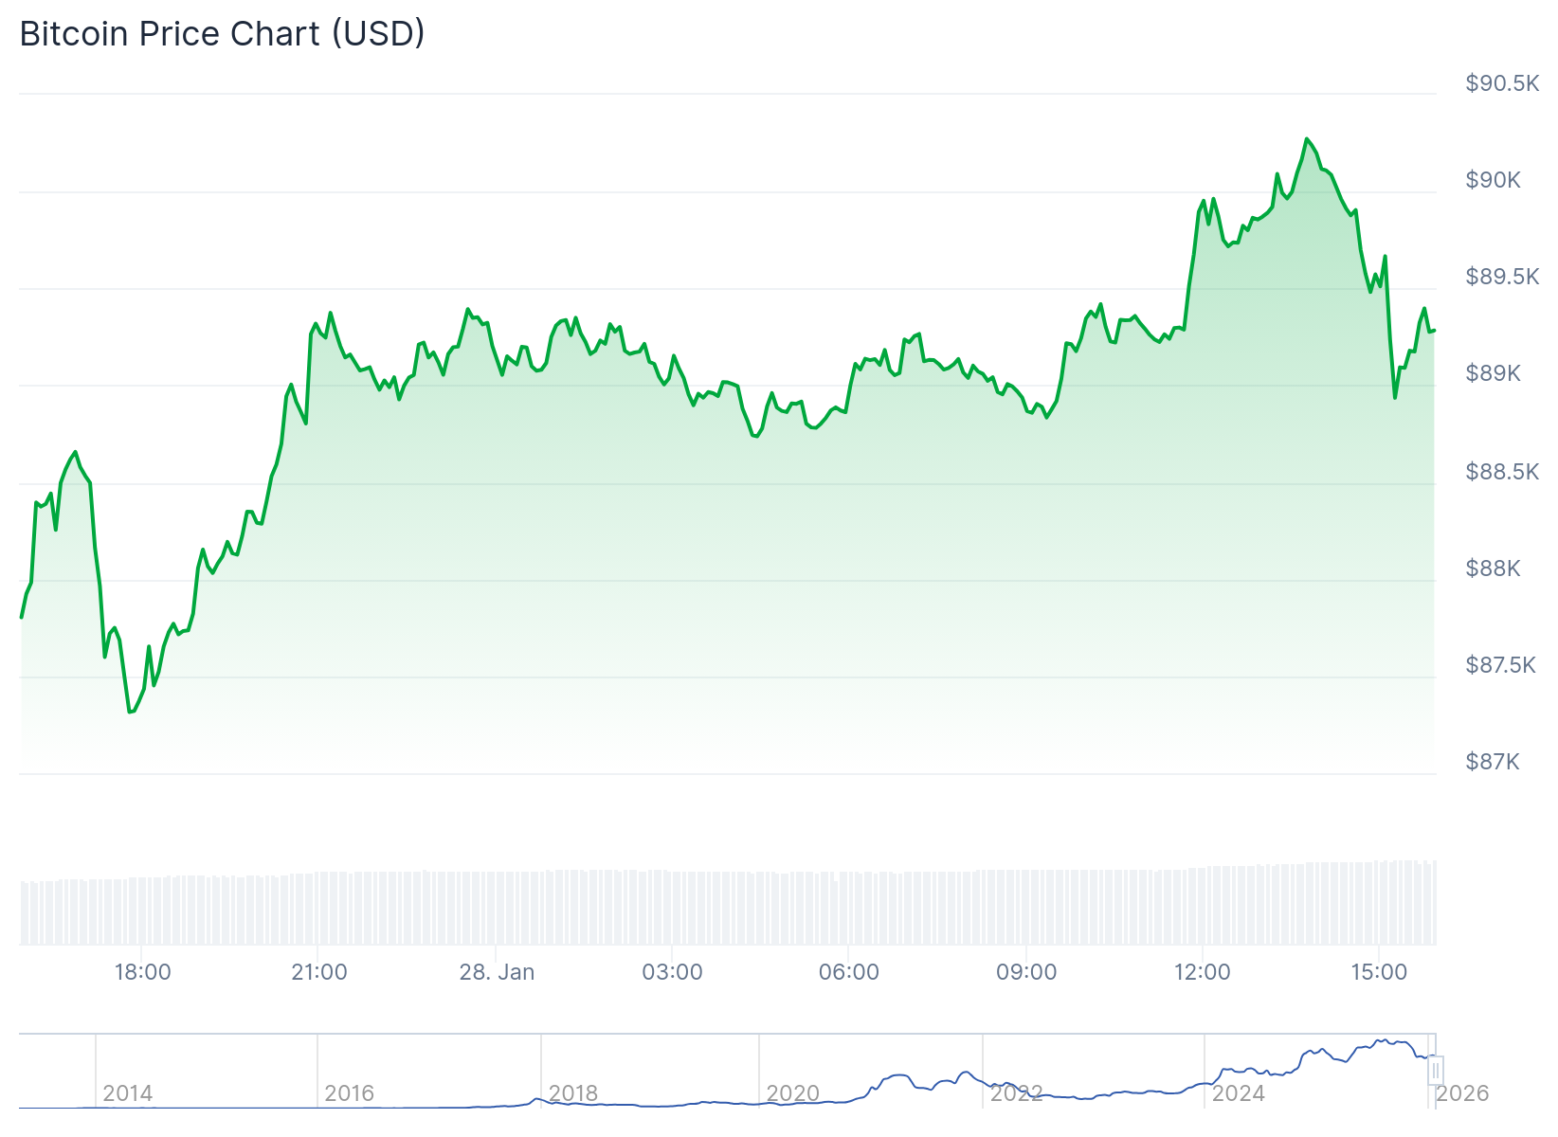Click the 2018 label in the navigator

573,1093
